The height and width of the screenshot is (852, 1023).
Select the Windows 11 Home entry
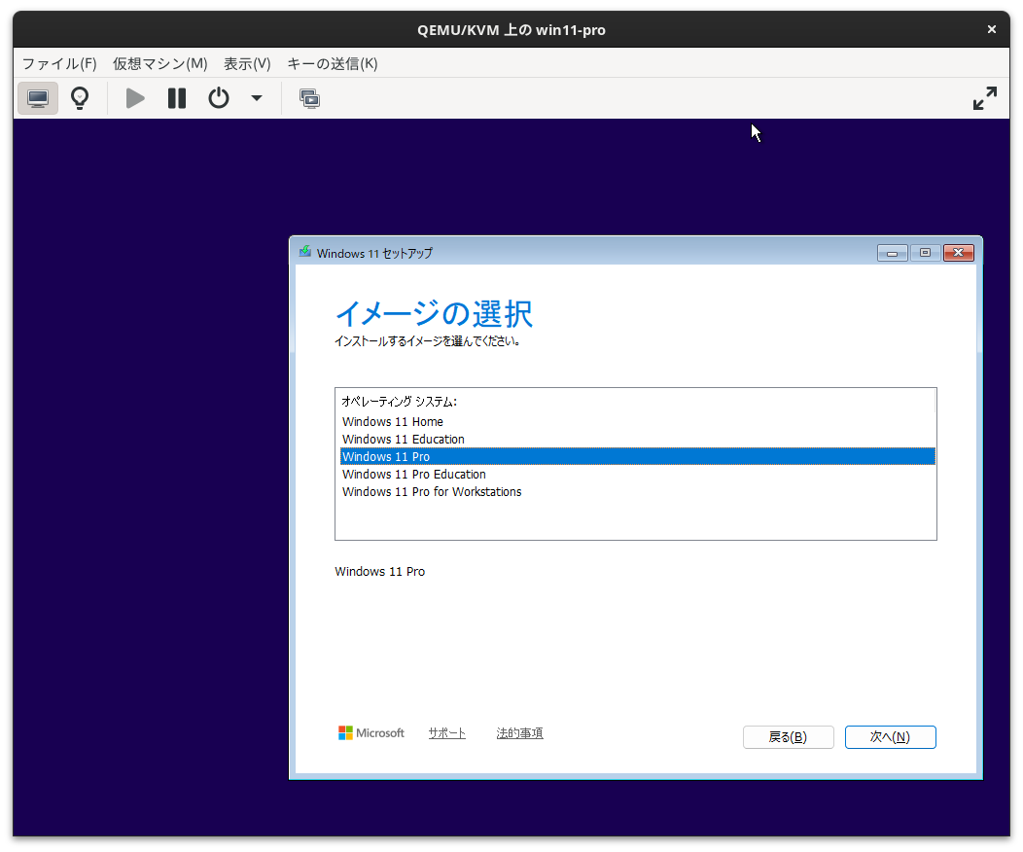[392, 421]
